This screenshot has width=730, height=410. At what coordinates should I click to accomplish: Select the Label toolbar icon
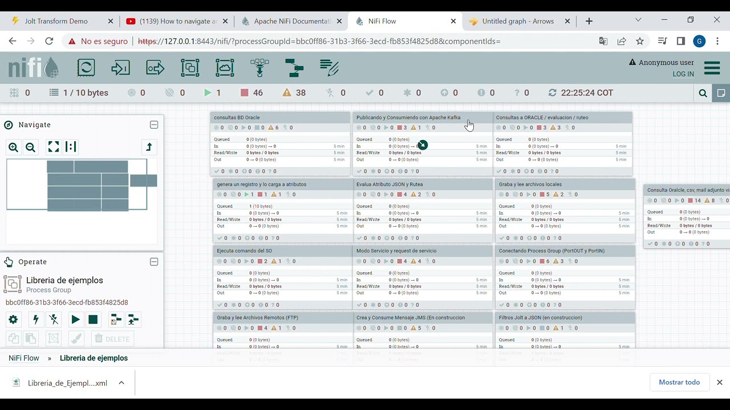coord(329,68)
